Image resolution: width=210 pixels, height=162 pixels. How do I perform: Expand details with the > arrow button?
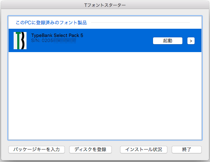191,41
